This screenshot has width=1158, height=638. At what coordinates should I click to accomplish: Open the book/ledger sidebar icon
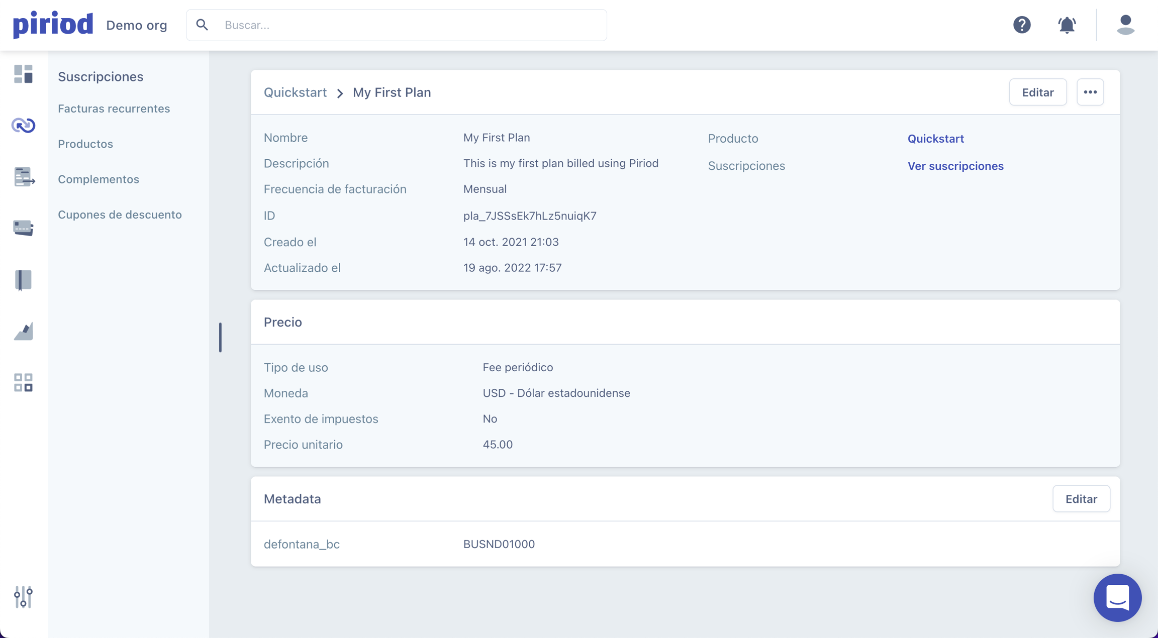23,280
